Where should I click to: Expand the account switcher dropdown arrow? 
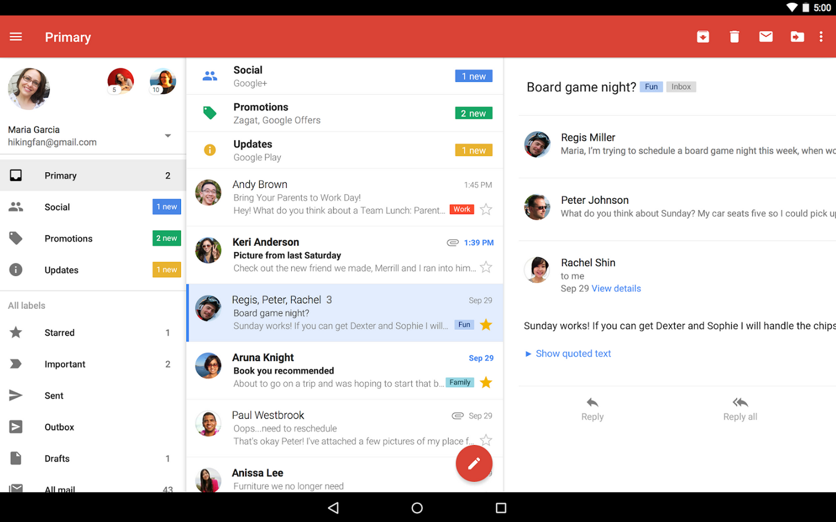[168, 135]
